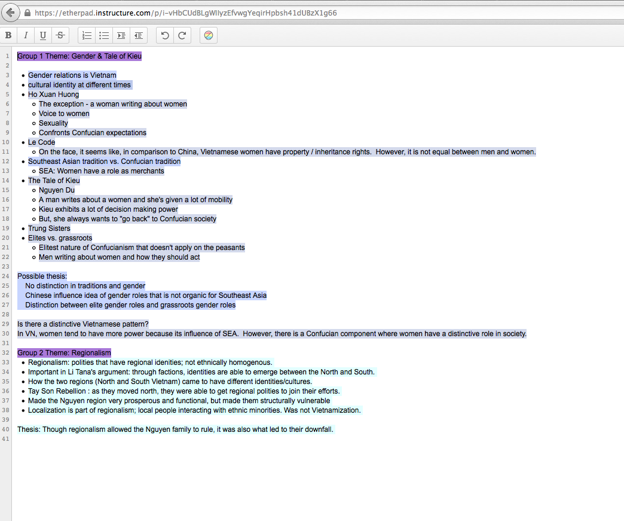The image size is (624, 521).
Task: Click 'SEA: Women have a role as merchants'
Action: click(102, 171)
